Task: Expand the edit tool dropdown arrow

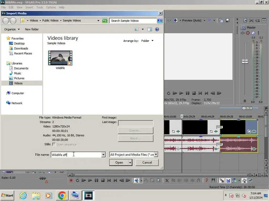Action: click(x=141, y=181)
